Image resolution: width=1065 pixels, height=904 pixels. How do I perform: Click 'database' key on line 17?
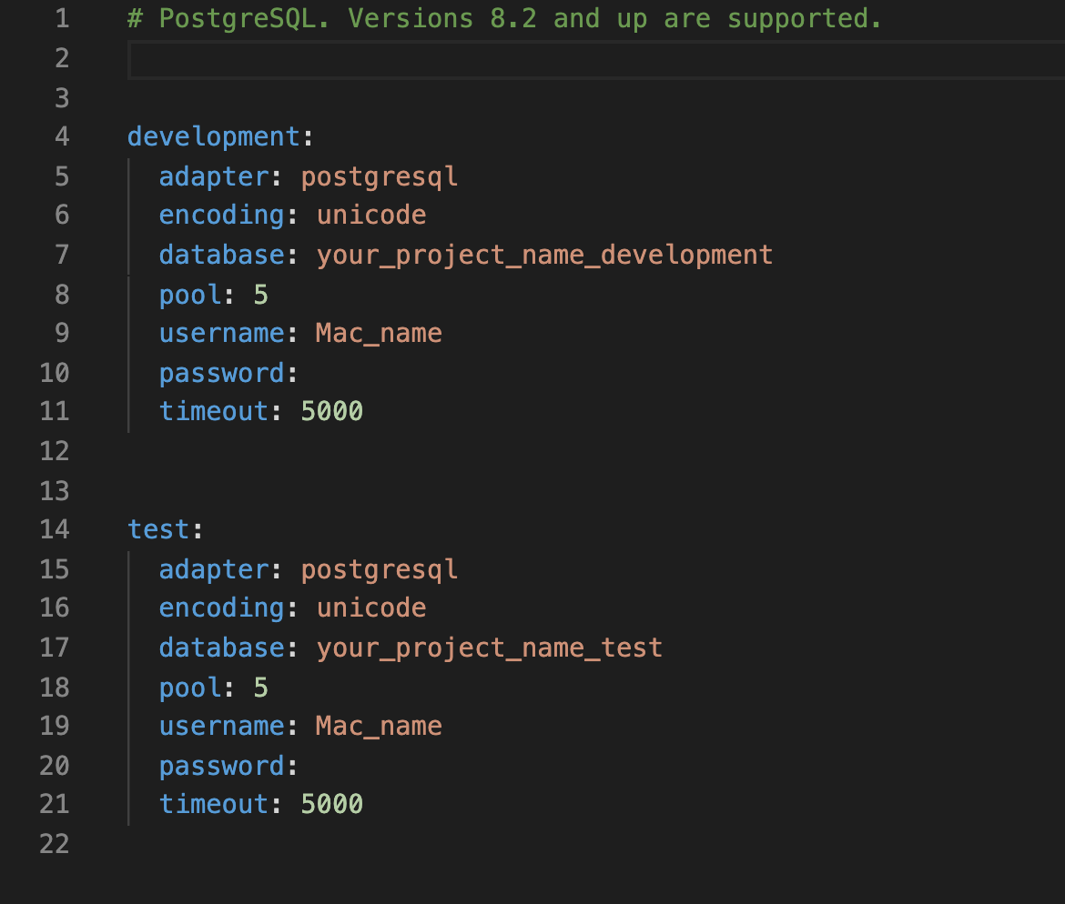click(x=221, y=648)
